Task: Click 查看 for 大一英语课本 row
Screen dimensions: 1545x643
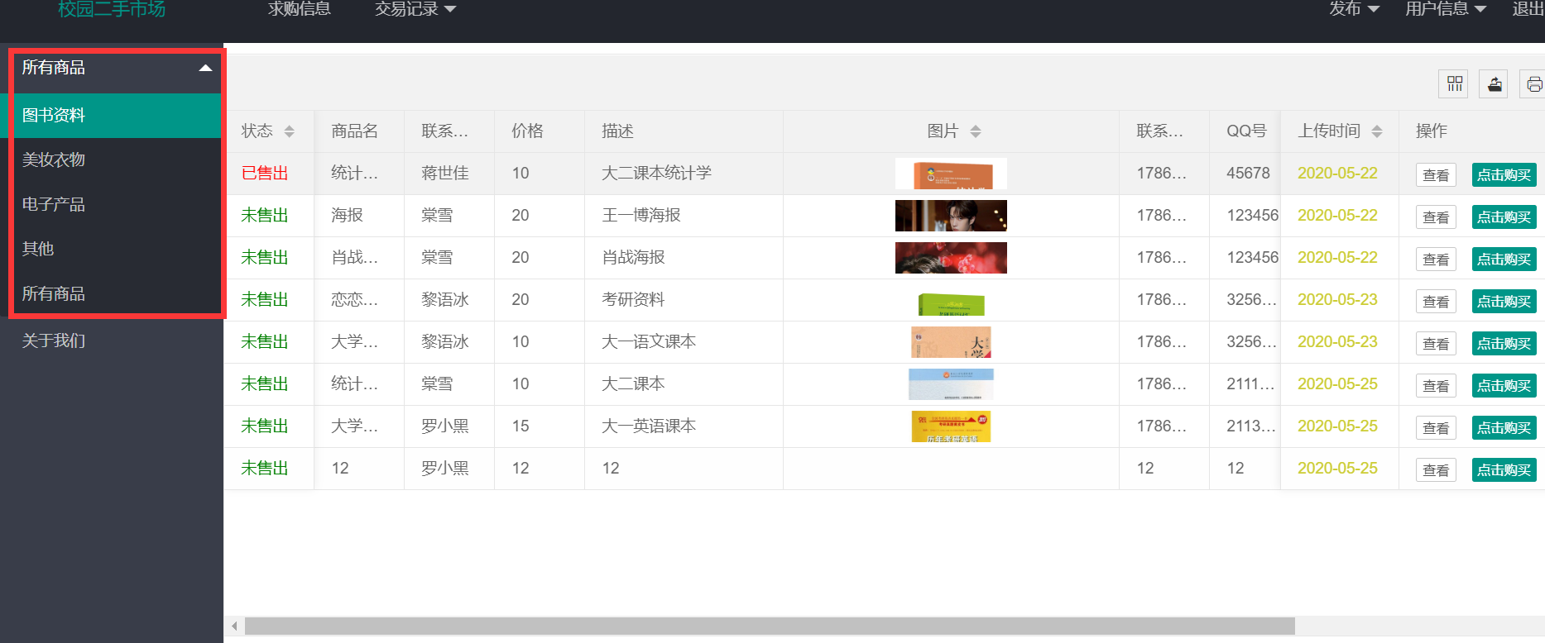Action: (1436, 428)
